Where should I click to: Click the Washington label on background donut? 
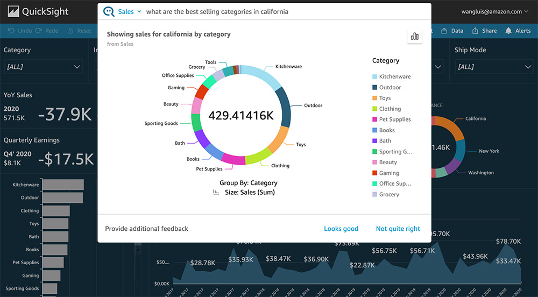[x=480, y=173]
